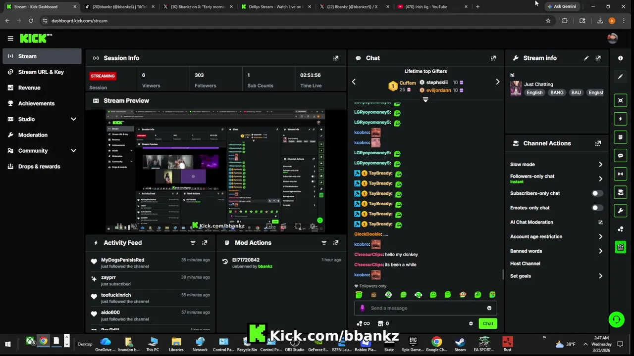
Task: Click the chat panel scrollbar
Action: point(503,274)
